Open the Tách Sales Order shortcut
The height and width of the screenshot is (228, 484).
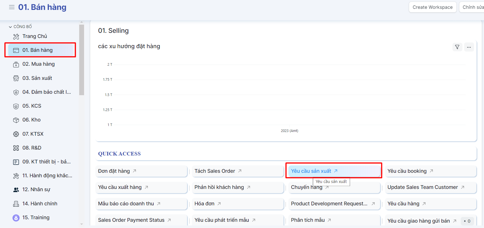[215, 171]
